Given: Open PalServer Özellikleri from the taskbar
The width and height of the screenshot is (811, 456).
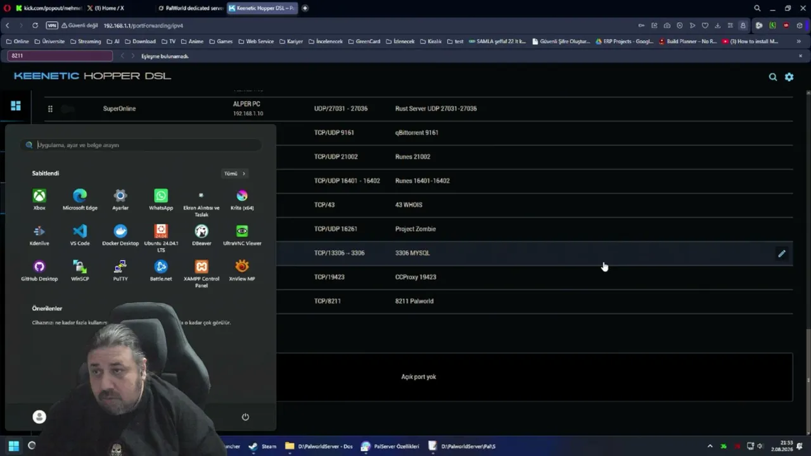Looking at the screenshot, I should (x=390, y=446).
